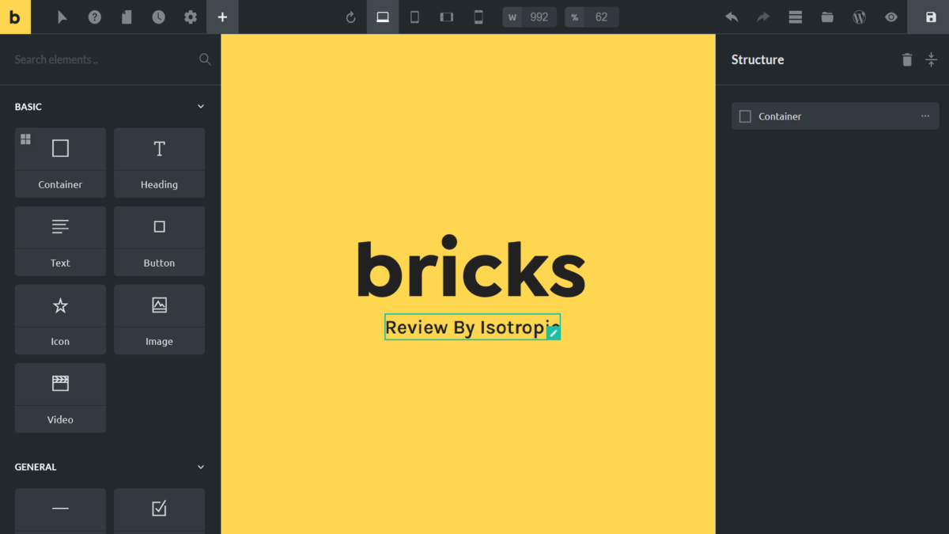Viewport: 949px width, 534px height.
Task: Collapse the GENERAL elements section
Action: 200,467
